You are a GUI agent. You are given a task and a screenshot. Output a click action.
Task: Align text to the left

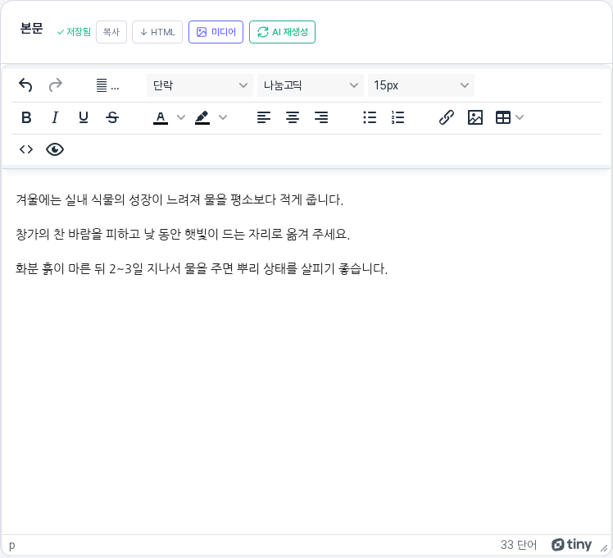[x=264, y=117]
